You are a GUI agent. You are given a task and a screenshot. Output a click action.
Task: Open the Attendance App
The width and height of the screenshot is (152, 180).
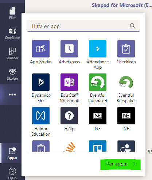[98, 55]
